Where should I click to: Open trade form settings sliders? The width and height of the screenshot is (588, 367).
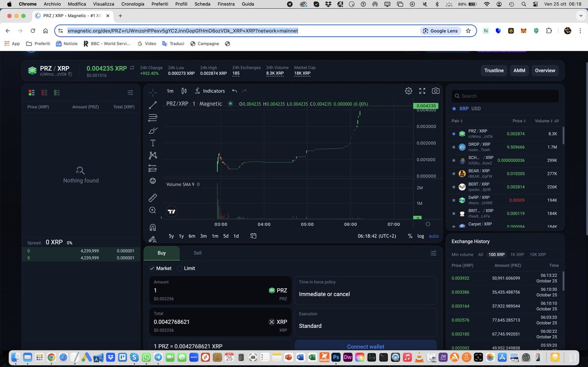(x=433, y=253)
